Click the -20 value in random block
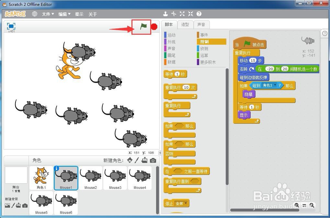Image resolution: width=330 pixels, height=218 pixels. (269, 69)
